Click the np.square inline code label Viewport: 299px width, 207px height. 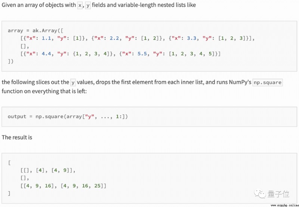(268, 83)
